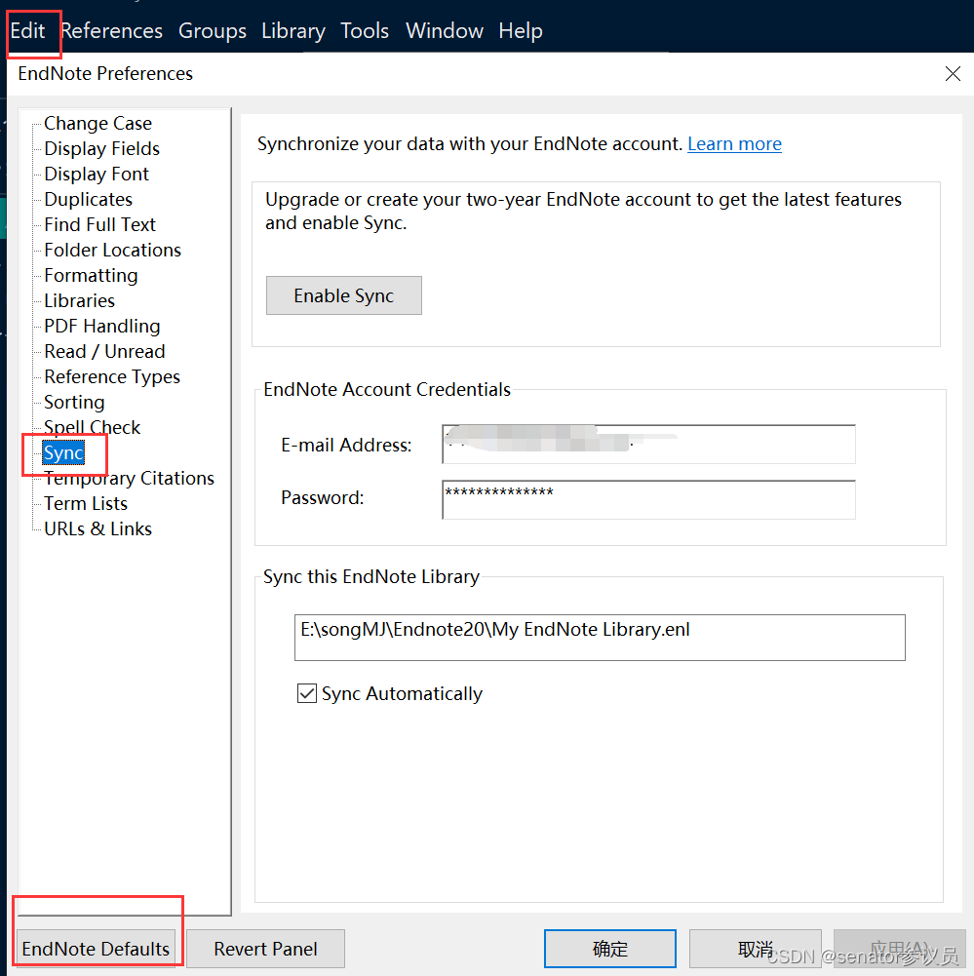Select Find Full Text preference

[x=99, y=224]
